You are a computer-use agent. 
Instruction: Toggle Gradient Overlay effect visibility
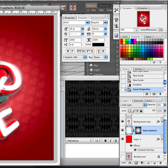tap(135, 150)
